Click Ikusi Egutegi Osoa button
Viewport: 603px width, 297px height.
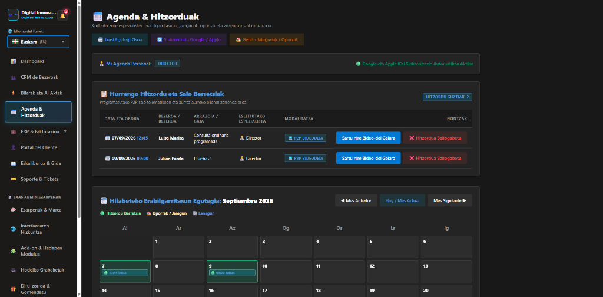point(120,39)
